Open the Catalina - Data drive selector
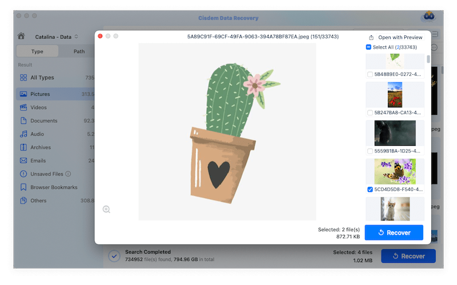This screenshot has width=457, height=285. pos(57,37)
